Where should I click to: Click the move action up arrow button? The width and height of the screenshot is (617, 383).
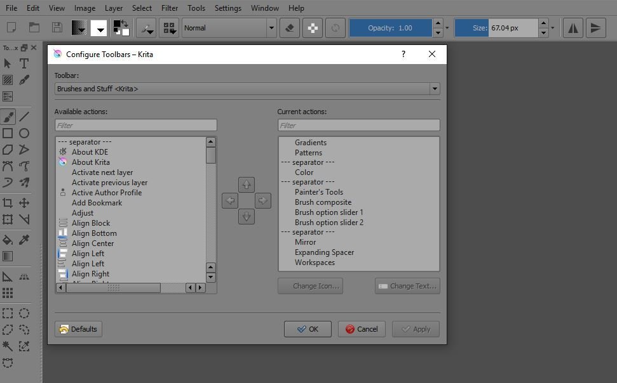pyautogui.click(x=247, y=185)
